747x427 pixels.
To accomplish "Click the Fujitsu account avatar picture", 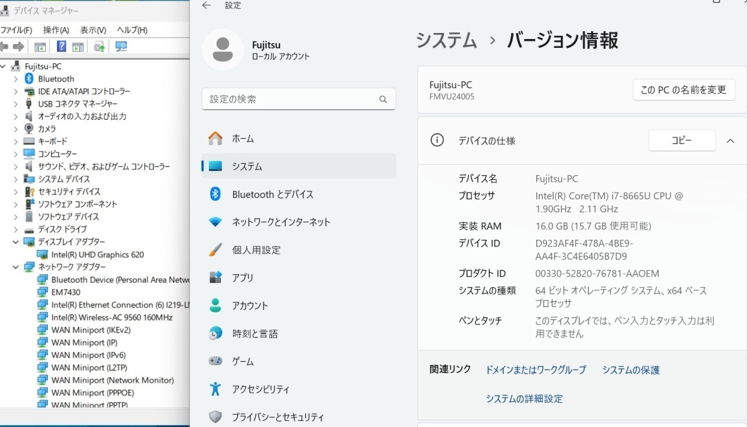I will [222, 50].
